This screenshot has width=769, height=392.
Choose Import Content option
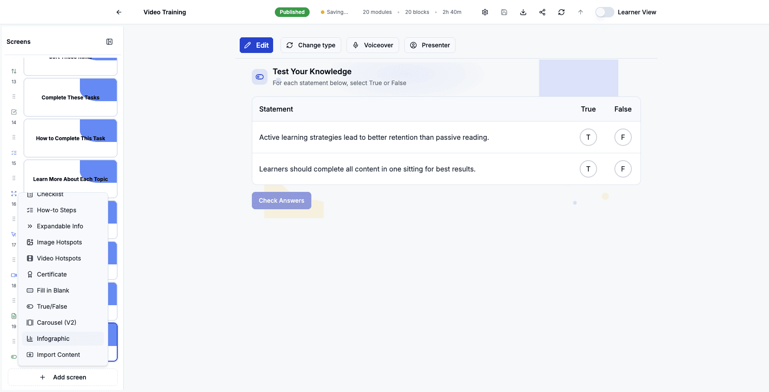(63, 355)
